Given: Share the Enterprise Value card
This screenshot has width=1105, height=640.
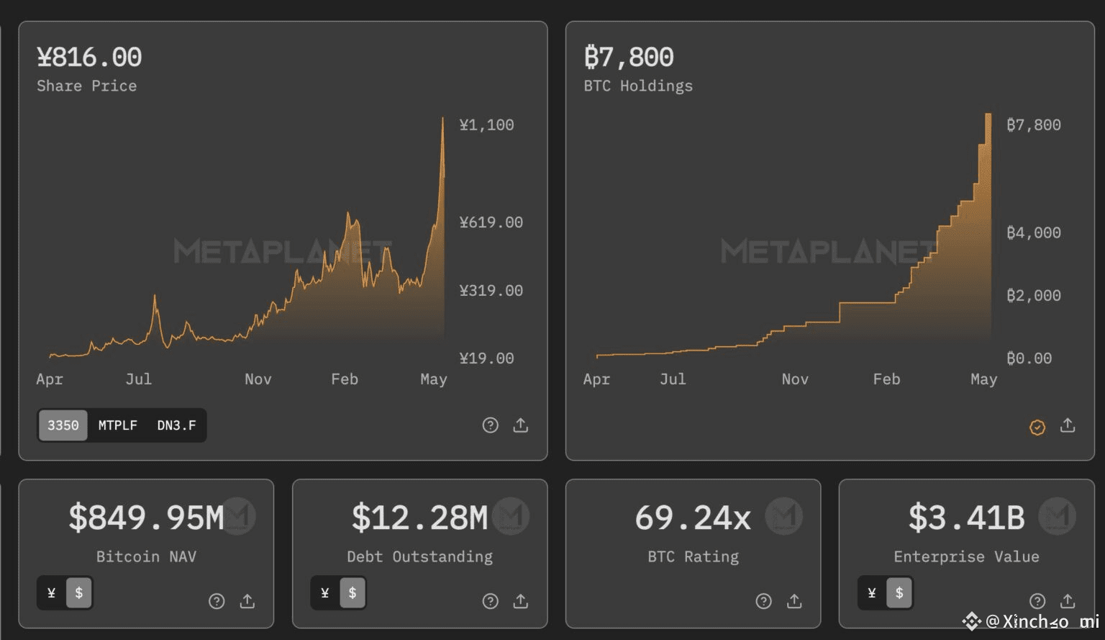Looking at the screenshot, I should click(1068, 600).
